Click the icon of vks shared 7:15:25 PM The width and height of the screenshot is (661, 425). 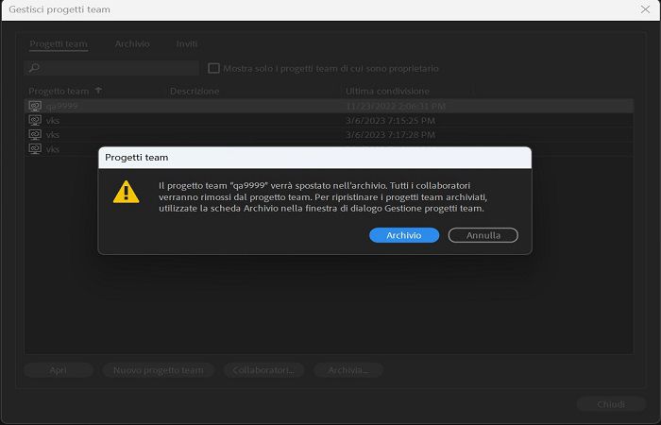[35, 121]
